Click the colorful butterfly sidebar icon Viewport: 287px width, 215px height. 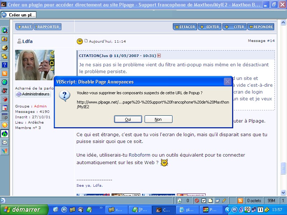click(5, 151)
